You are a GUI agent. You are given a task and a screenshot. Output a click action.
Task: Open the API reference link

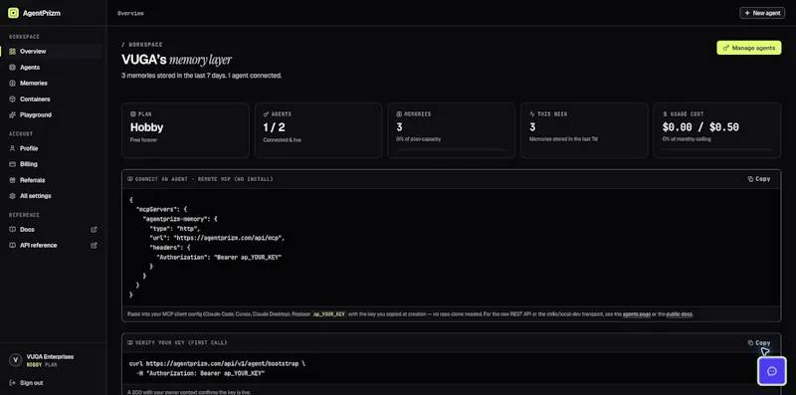tap(52, 245)
